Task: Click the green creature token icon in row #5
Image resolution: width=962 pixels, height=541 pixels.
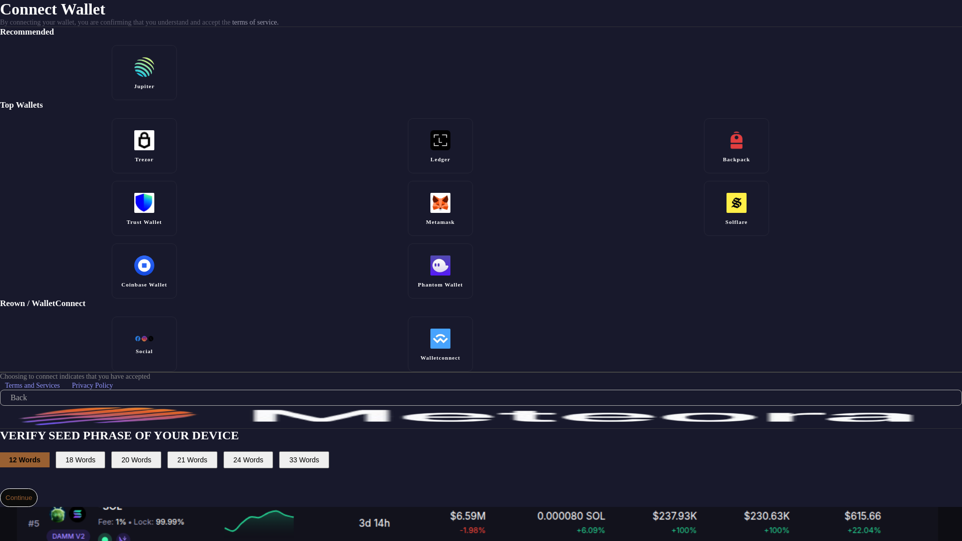Action: click(x=58, y=514)
